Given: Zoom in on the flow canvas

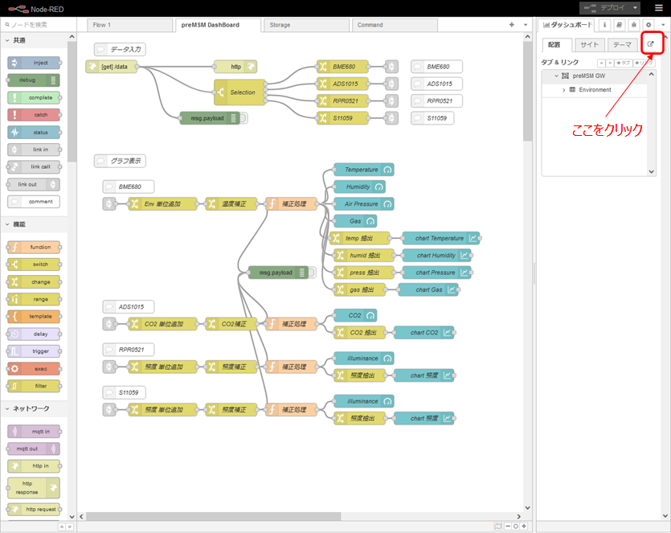Looking at the screenshot, I should 524,527.
